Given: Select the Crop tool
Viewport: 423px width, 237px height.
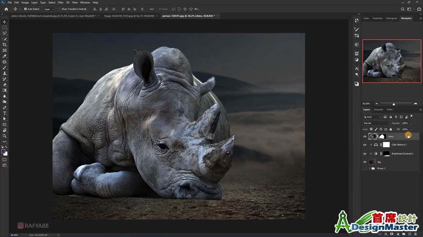Looking at the screenshot, I should pos(4,45).
